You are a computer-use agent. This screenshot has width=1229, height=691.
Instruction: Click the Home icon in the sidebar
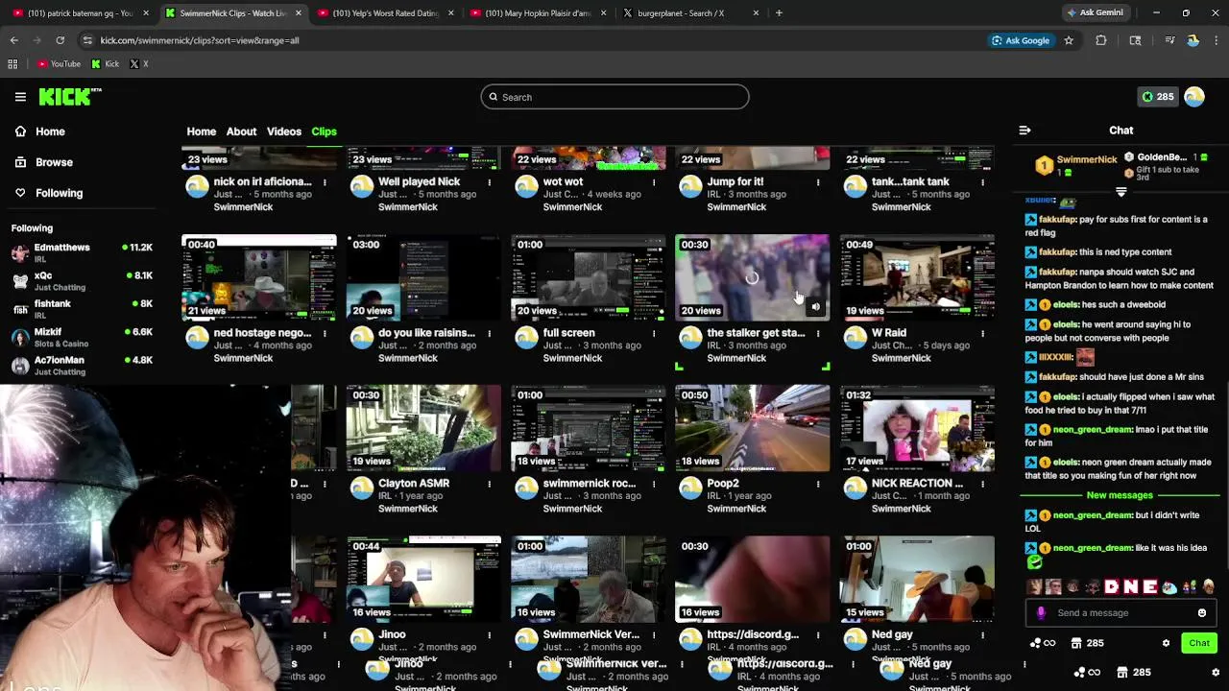20,131
